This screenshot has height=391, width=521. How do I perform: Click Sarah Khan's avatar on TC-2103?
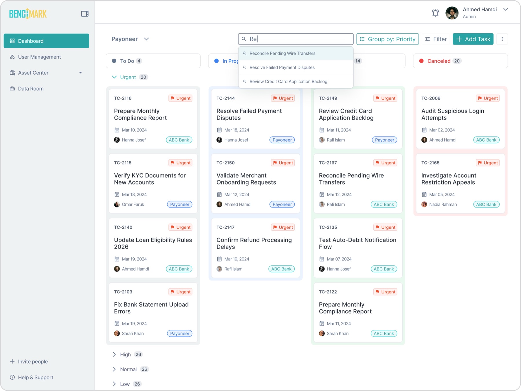[x=117, y=333]
